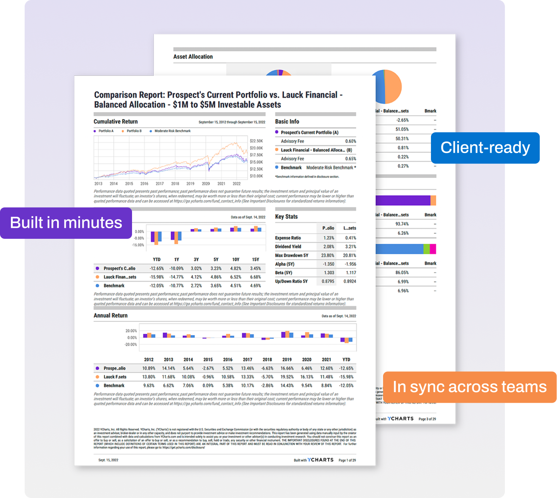Viewport: 557px width, 498px height.
Task: Click the blue "Client-ready" badge
Action: [x=485, y=148]
